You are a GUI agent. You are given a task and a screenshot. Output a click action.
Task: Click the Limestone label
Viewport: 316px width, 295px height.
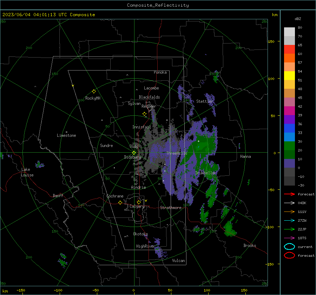66,135
